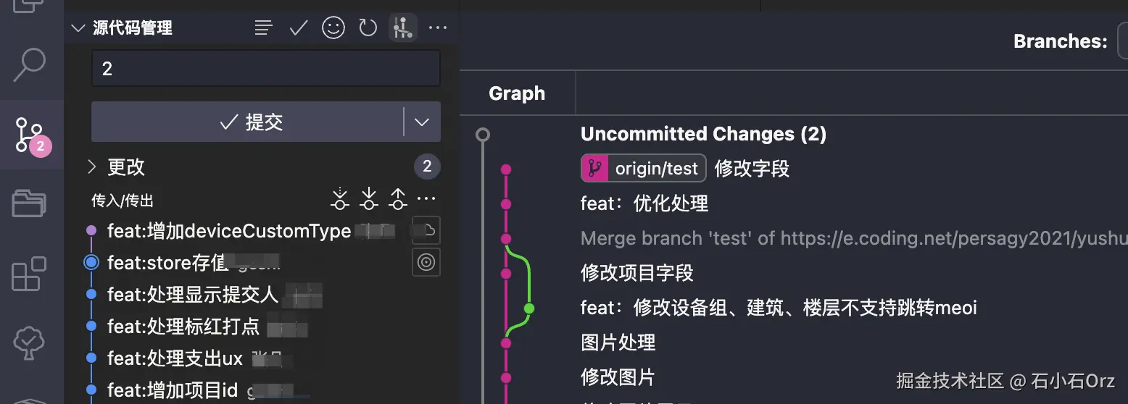Expand the 更改 changes section
The width and height of the screenshot is (1128, 404).
pyautogui.click(x=91, y=167)
